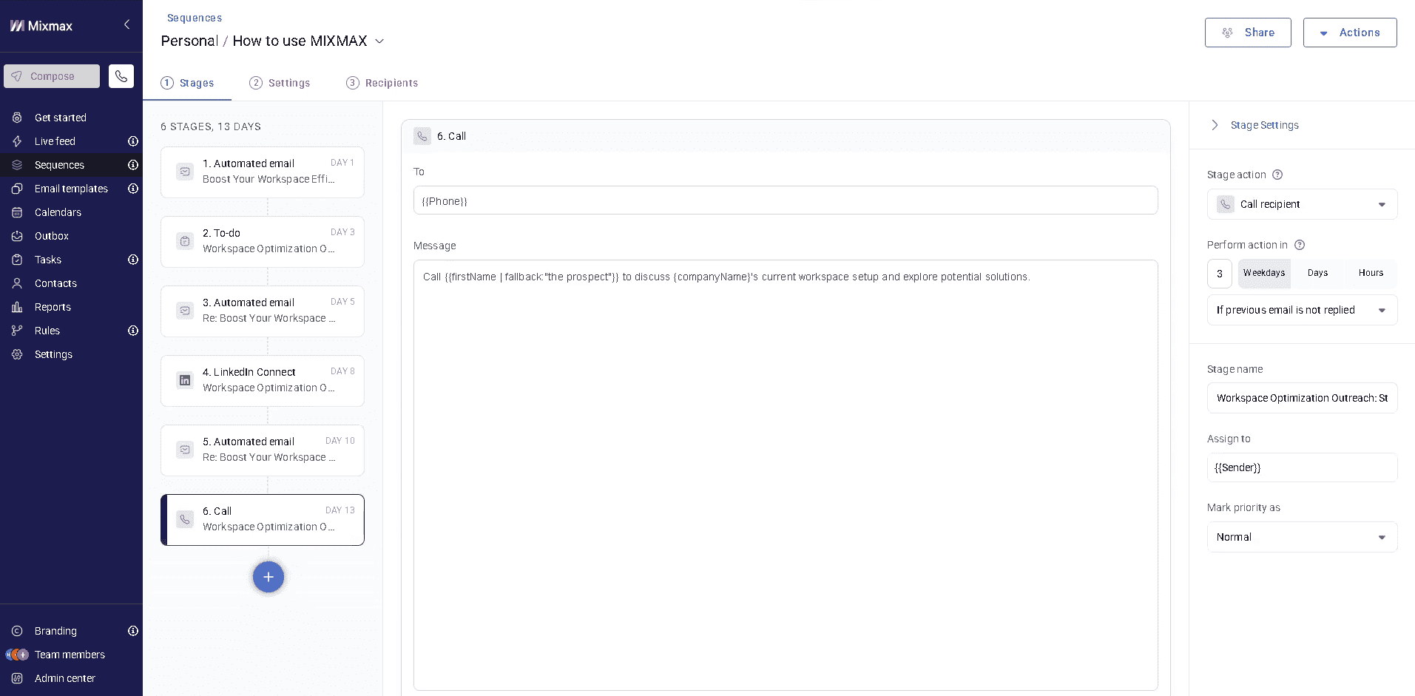Click the Share button
The width and height of the screenshot is (1415, 696).
(x=1248, y=33)
